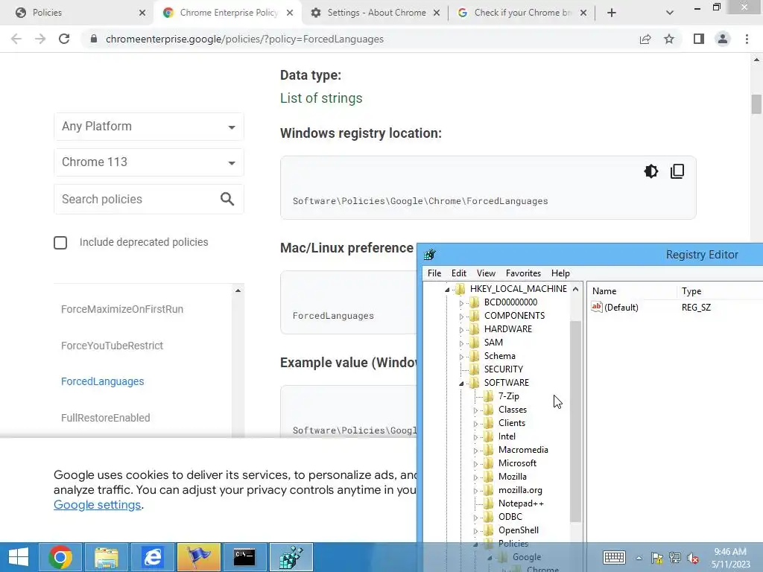Open the Chrome profile avatar icon

pyautogui.click(x=723, y=39)
